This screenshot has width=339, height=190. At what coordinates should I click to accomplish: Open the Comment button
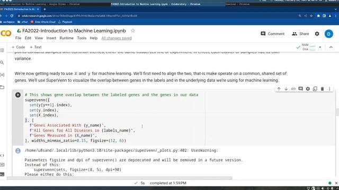273,34
